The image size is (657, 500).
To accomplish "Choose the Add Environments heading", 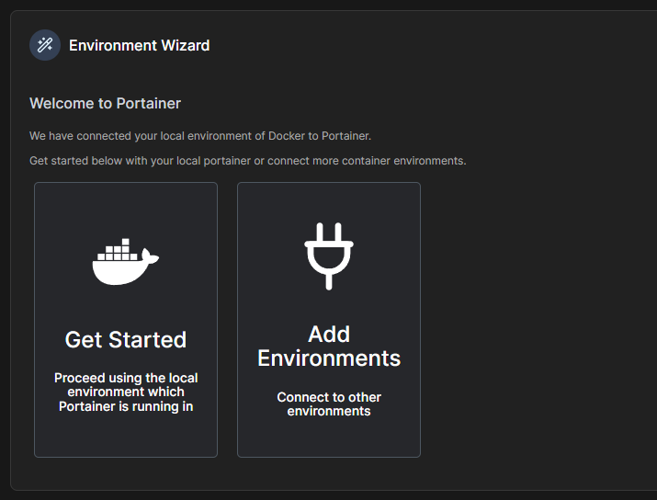I will coord(329,347).
